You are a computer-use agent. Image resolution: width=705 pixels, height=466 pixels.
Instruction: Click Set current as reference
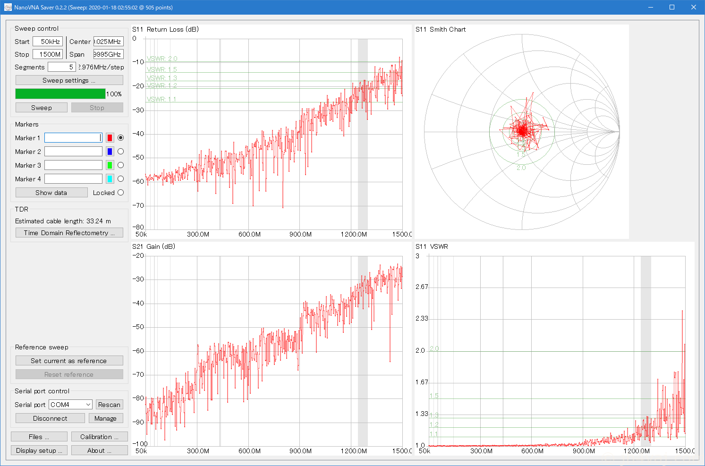[x=69, y=361]
